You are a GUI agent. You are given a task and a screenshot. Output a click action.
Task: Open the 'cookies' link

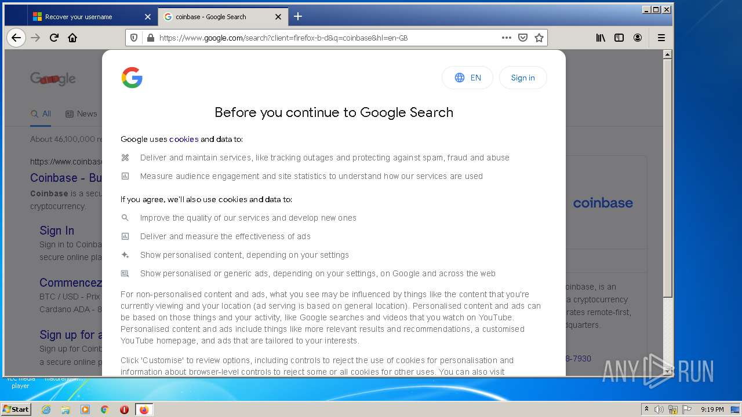(x=184, y=139)
